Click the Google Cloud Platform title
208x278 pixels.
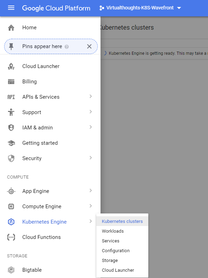tap(56, 8)
